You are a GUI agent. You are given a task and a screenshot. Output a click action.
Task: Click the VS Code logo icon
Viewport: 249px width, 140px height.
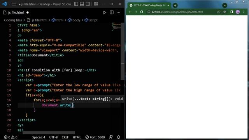(x=5, y=4)
